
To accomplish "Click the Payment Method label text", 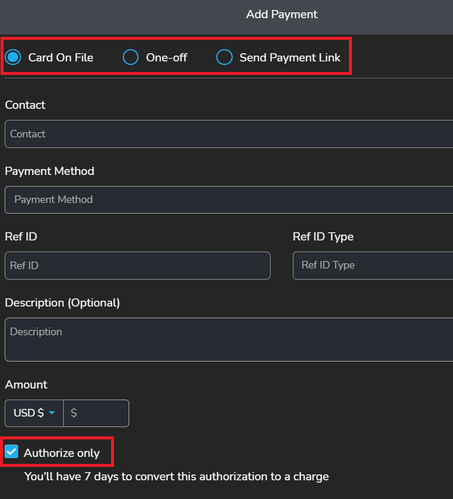I will point(50,171).
